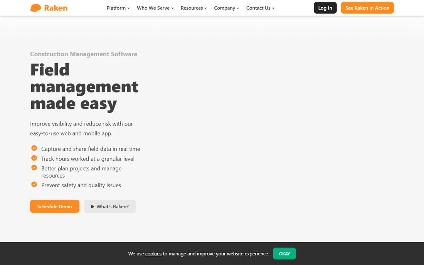Click the Raken wordmark in header
The height and width of the screenshot is (265, 424).
tap(56, 8)
